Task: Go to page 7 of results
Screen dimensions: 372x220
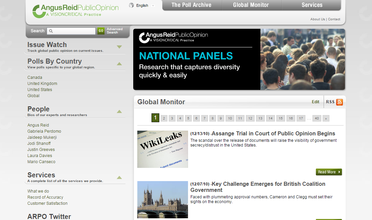Action: point(205,118)
